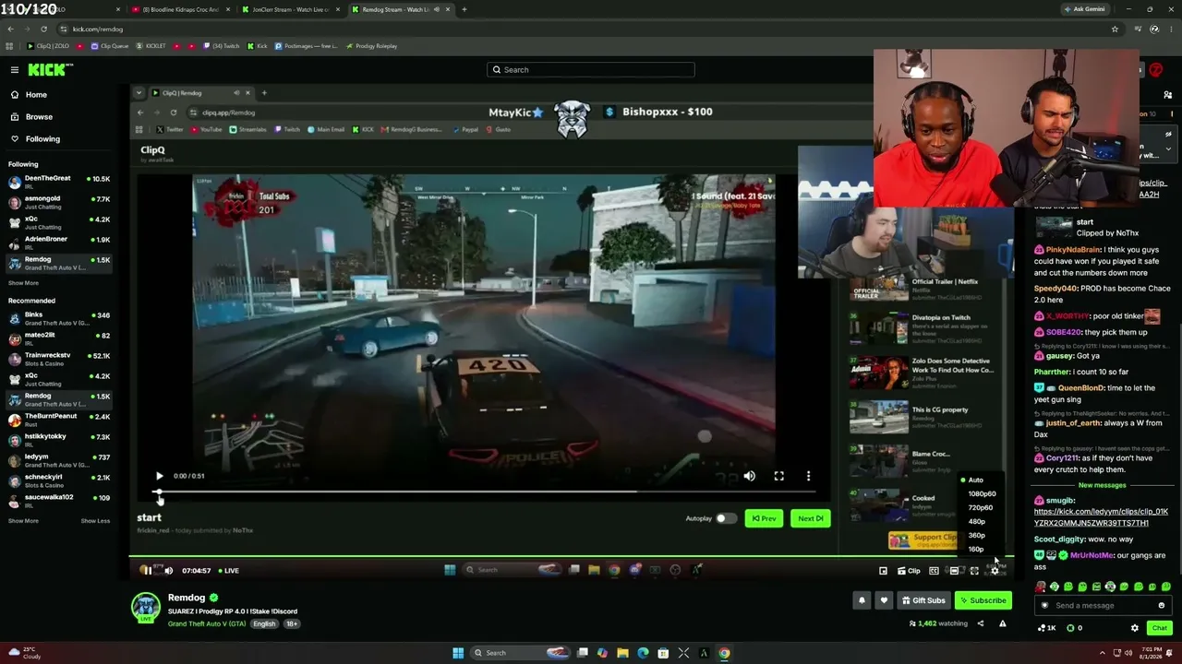
Task: Open File Explorer from the taskbar
Action: (622, 654)
